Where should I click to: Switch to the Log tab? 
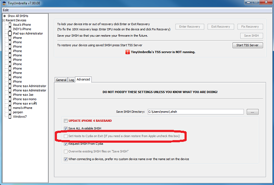(x=71, y=80)
